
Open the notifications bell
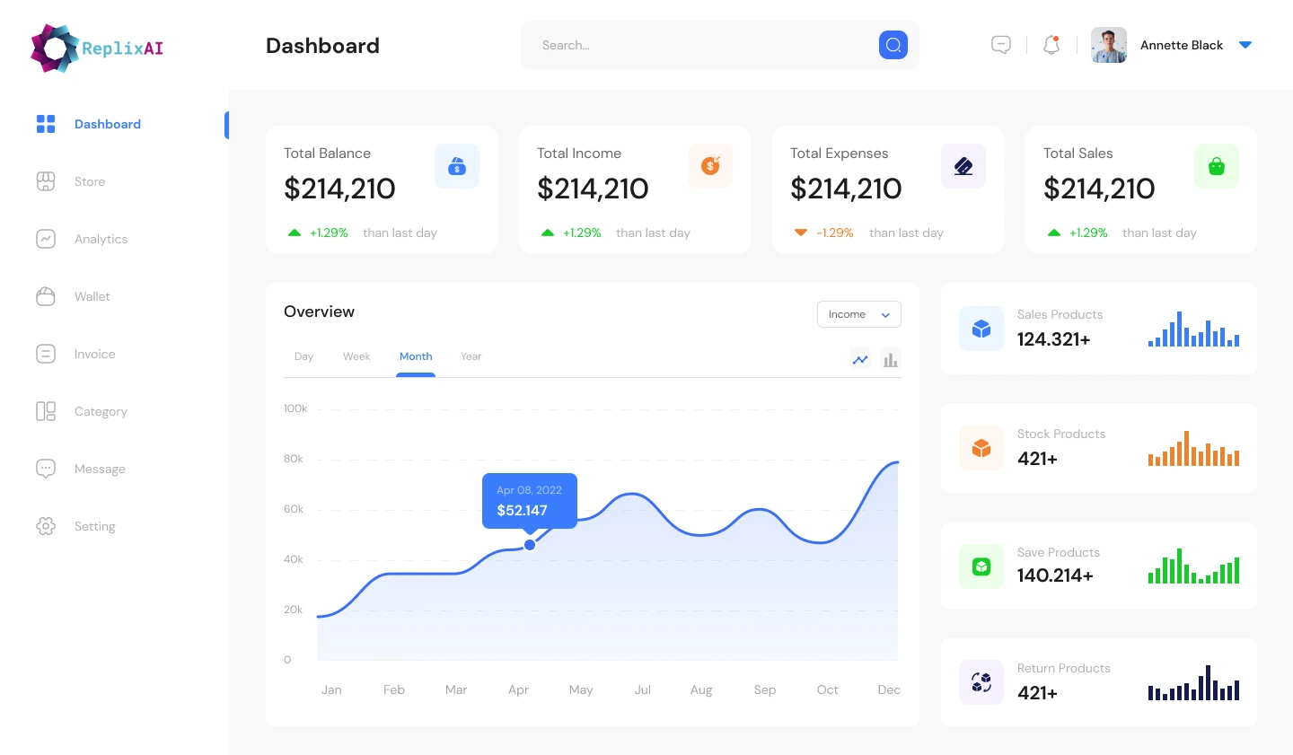click(x=1051, y=45)
